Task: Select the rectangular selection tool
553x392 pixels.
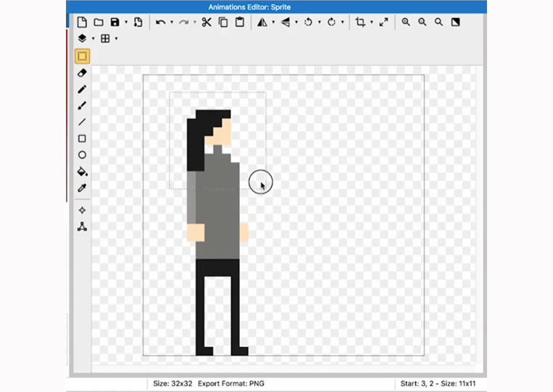Action: click(82, 57)
